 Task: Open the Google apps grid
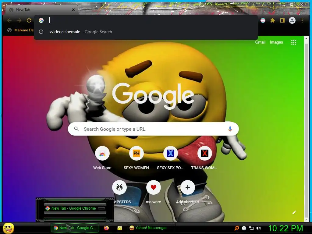[294, 42]
